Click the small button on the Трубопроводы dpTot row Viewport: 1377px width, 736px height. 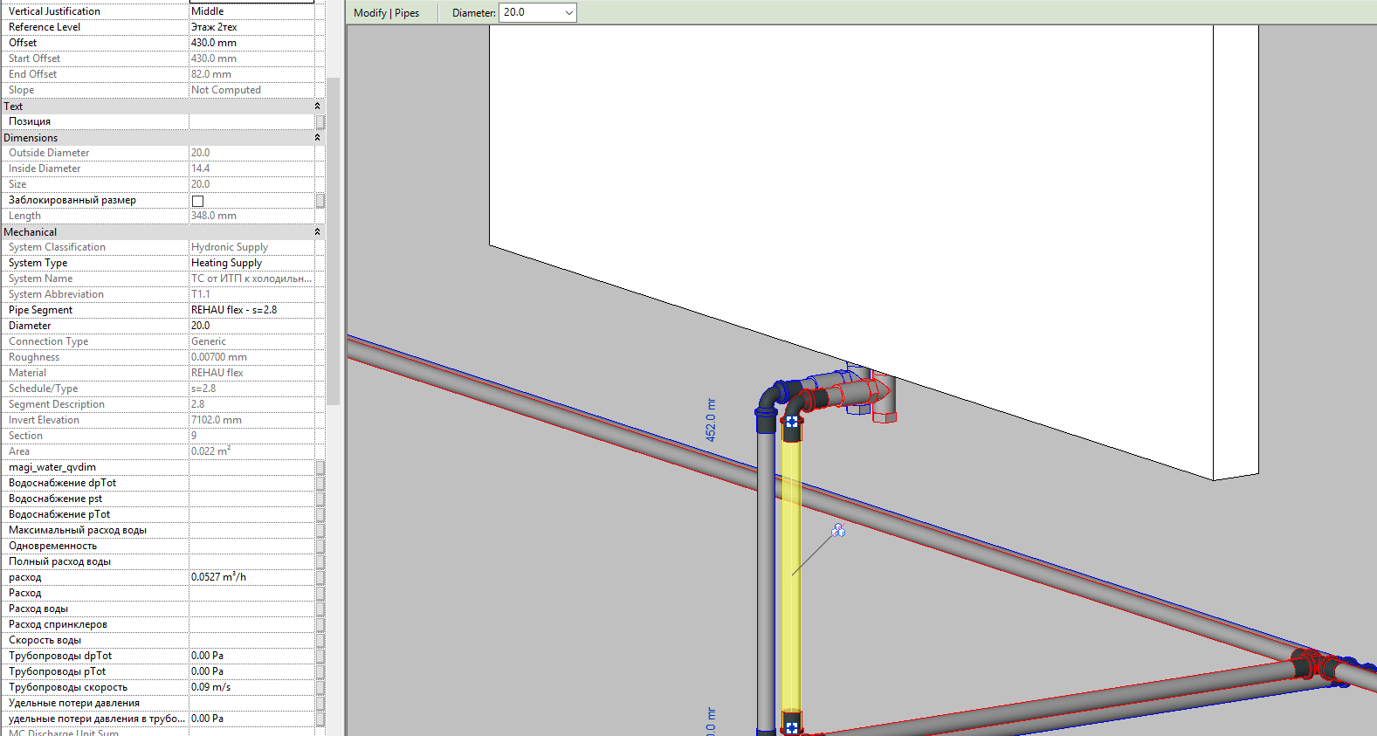(320, 656)
